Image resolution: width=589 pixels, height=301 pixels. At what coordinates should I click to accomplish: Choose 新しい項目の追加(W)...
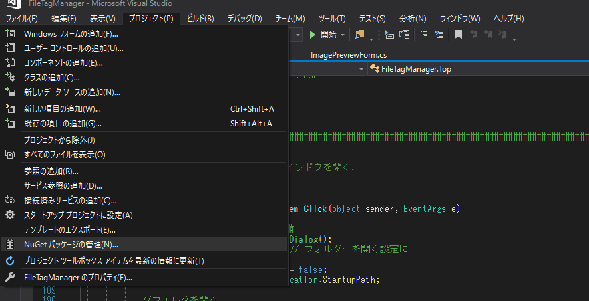pos(144,109)
